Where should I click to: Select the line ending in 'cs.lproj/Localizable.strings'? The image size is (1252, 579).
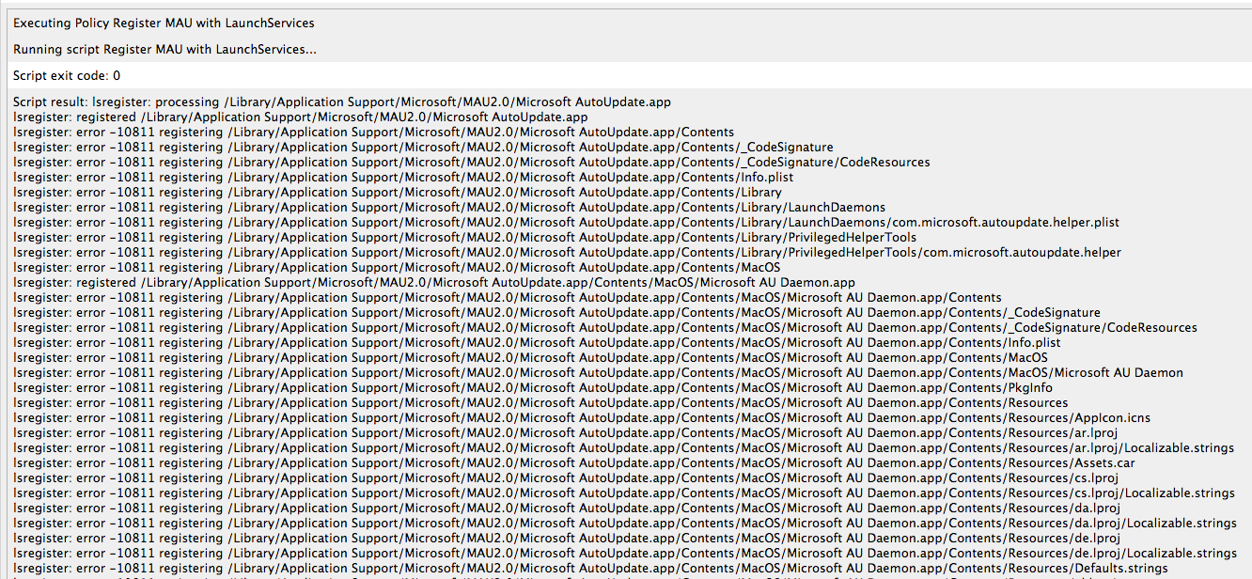pyautogui.click(x=624, y=493)
